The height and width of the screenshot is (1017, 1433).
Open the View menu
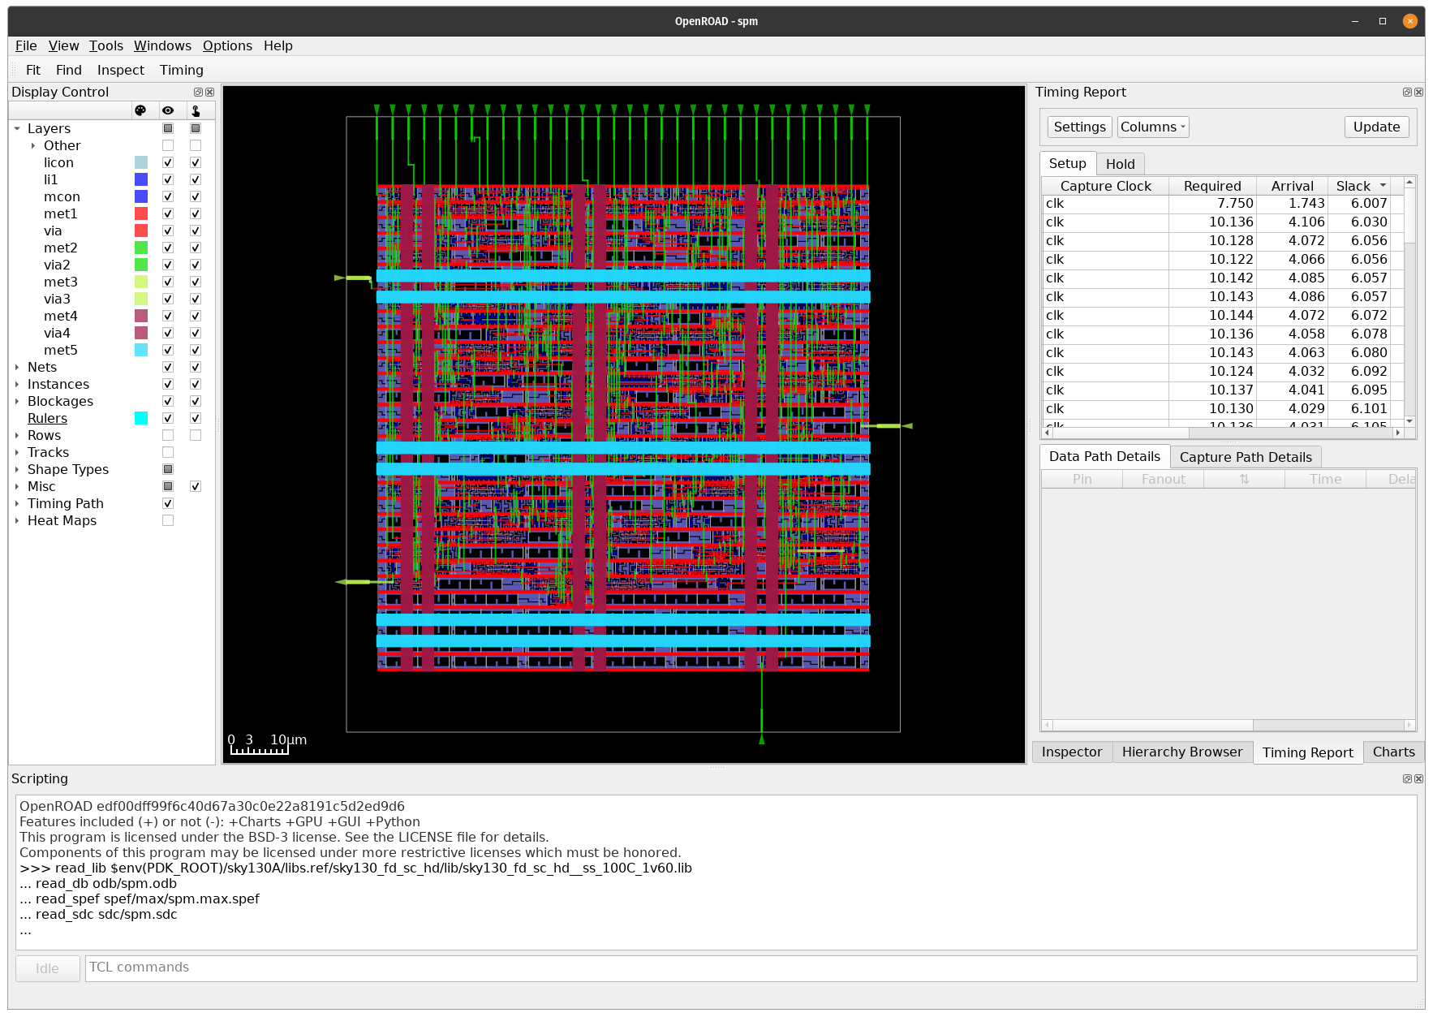click(x=63, y=45)
